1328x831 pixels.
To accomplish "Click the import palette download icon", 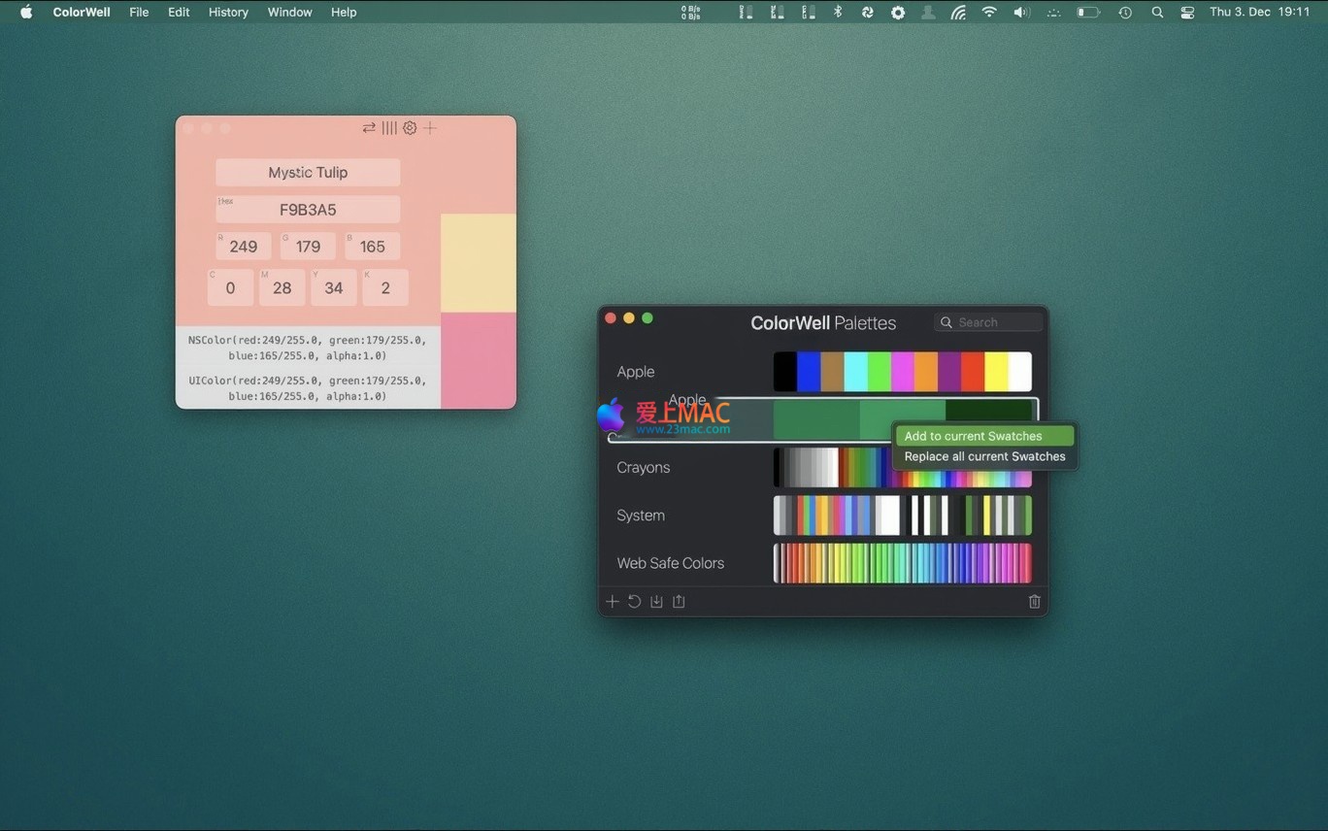I will pyautogui.click(x=656, y=602).
